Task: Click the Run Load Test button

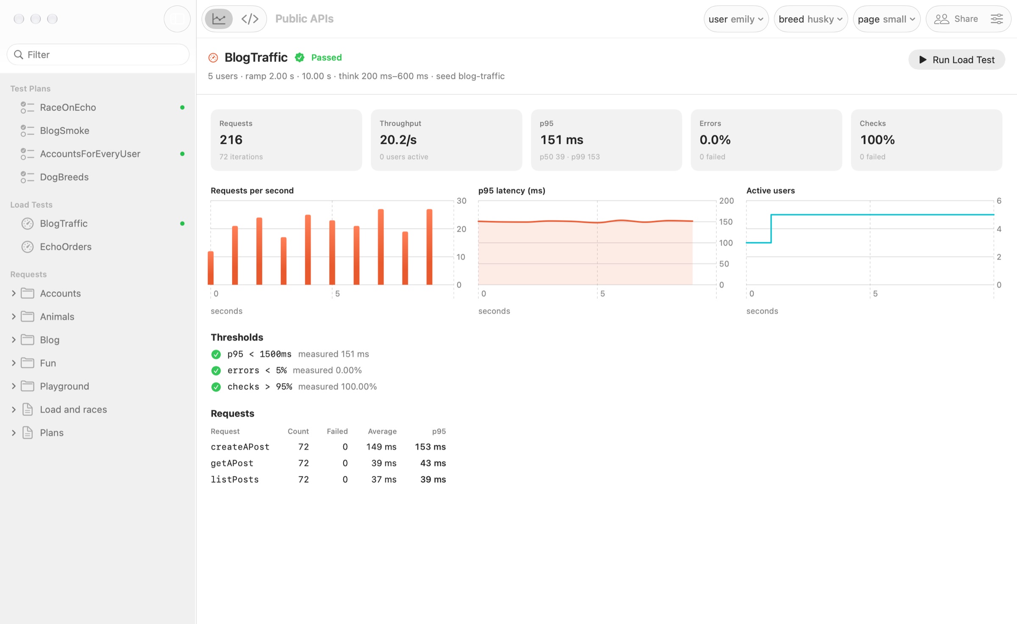Action: coord(957,60)
